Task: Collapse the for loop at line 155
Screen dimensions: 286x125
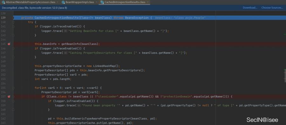Action: coord(13,88)
